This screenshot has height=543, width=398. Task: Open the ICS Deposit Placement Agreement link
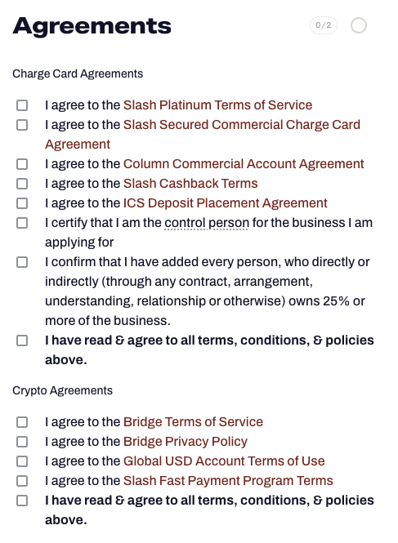click(226, 203)
